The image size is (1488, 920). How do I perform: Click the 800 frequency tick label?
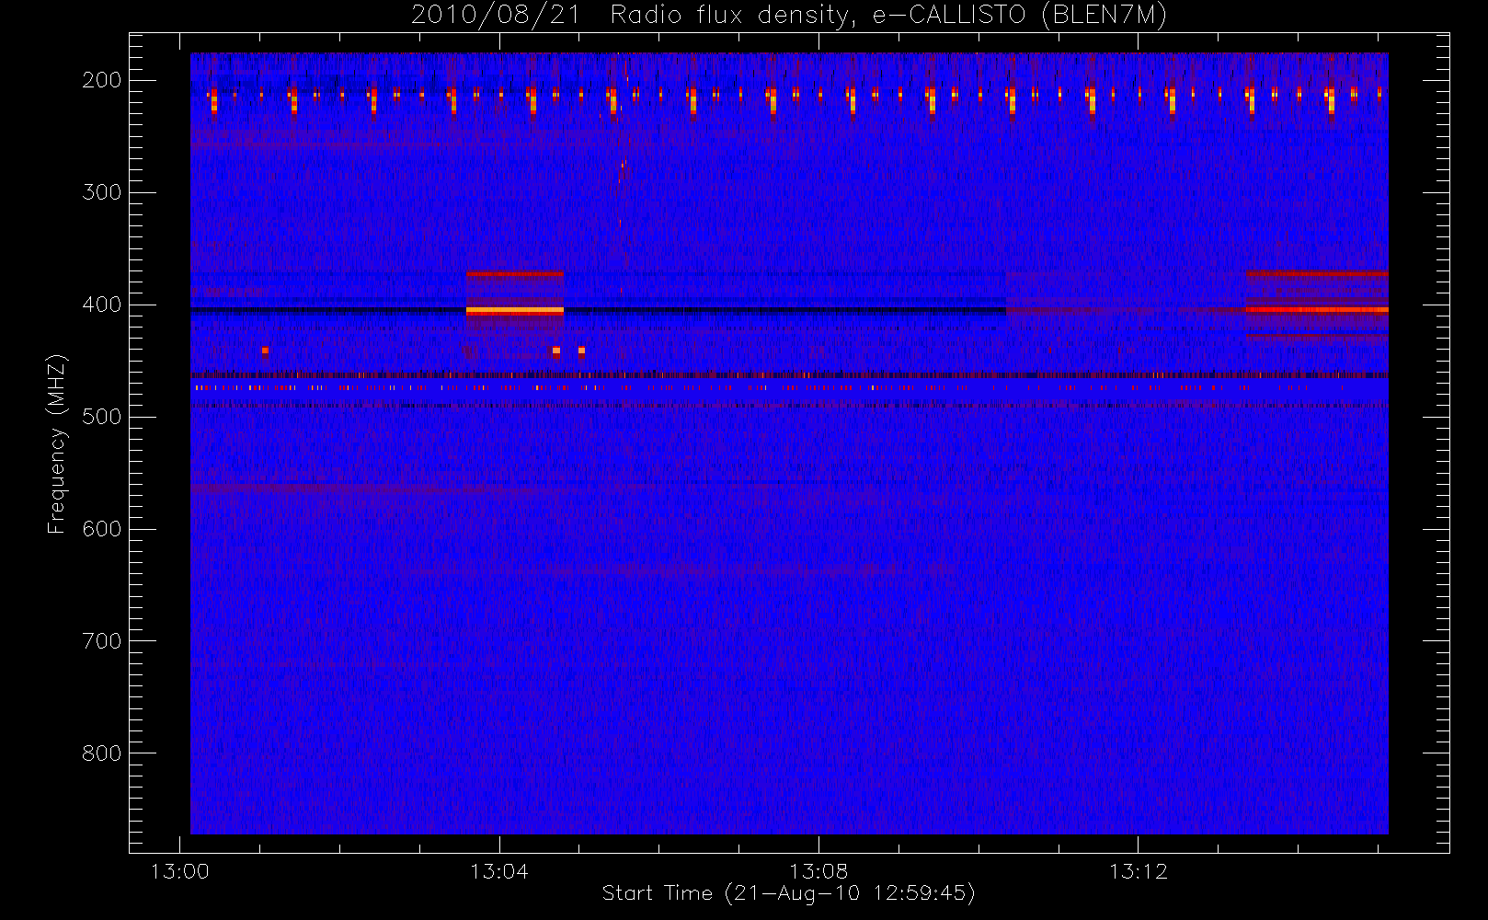(101, 753)
